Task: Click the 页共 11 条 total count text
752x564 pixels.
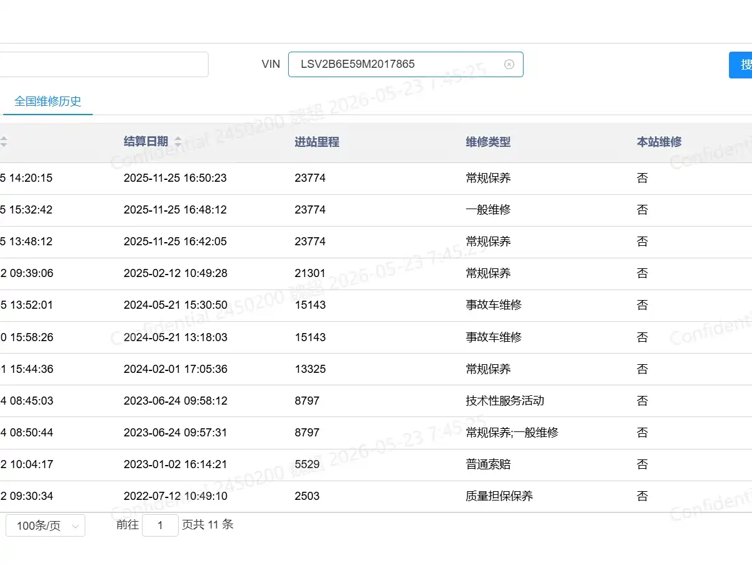Action: (x=207, y=525)
